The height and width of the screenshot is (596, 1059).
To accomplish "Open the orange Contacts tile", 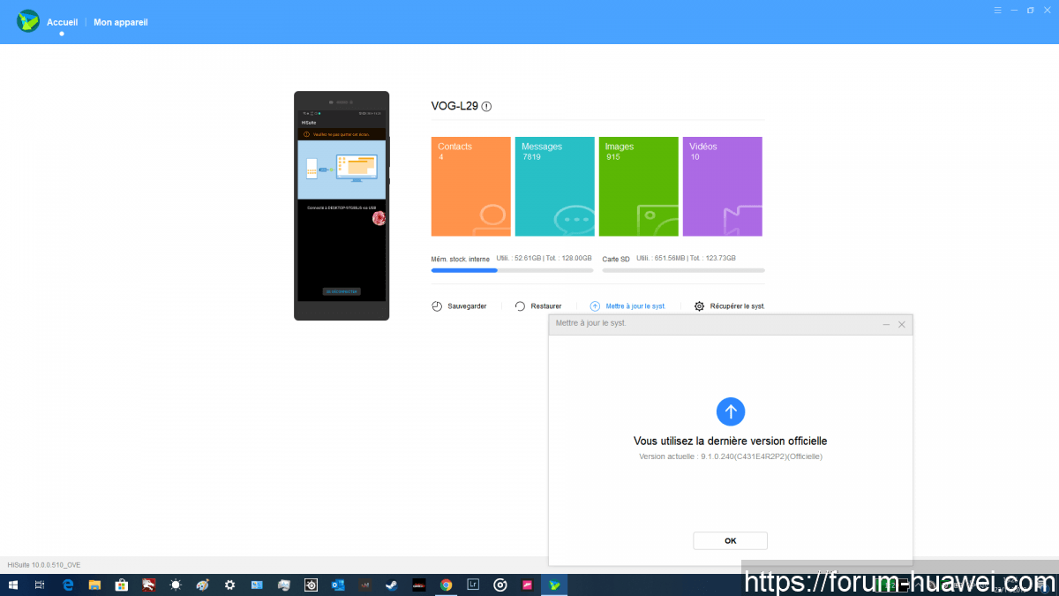I will (470, 186).
